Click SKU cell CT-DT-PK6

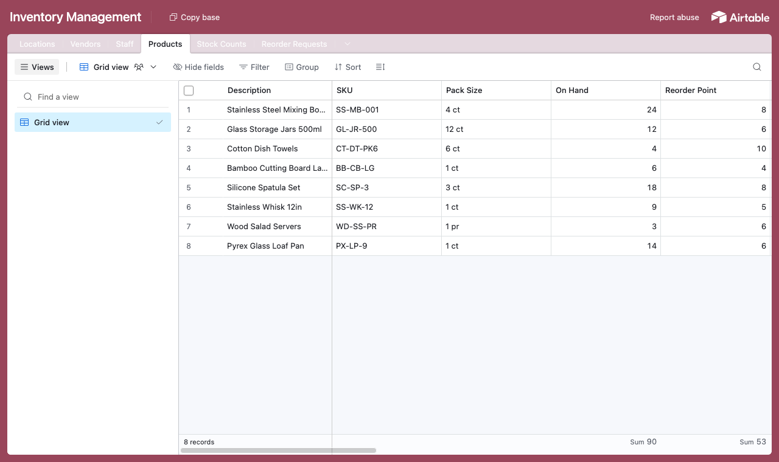pyautogui.click(x=387, y=149)
